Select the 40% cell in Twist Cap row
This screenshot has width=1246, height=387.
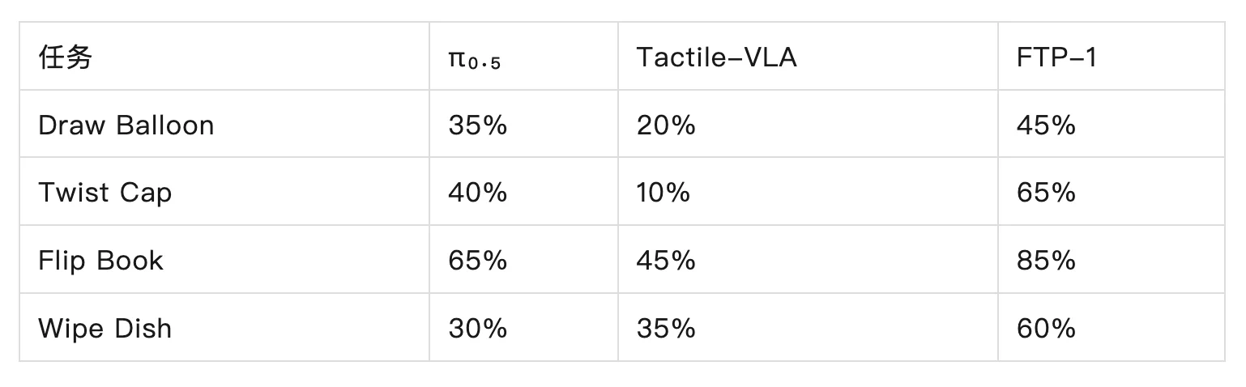coord(523,192)
